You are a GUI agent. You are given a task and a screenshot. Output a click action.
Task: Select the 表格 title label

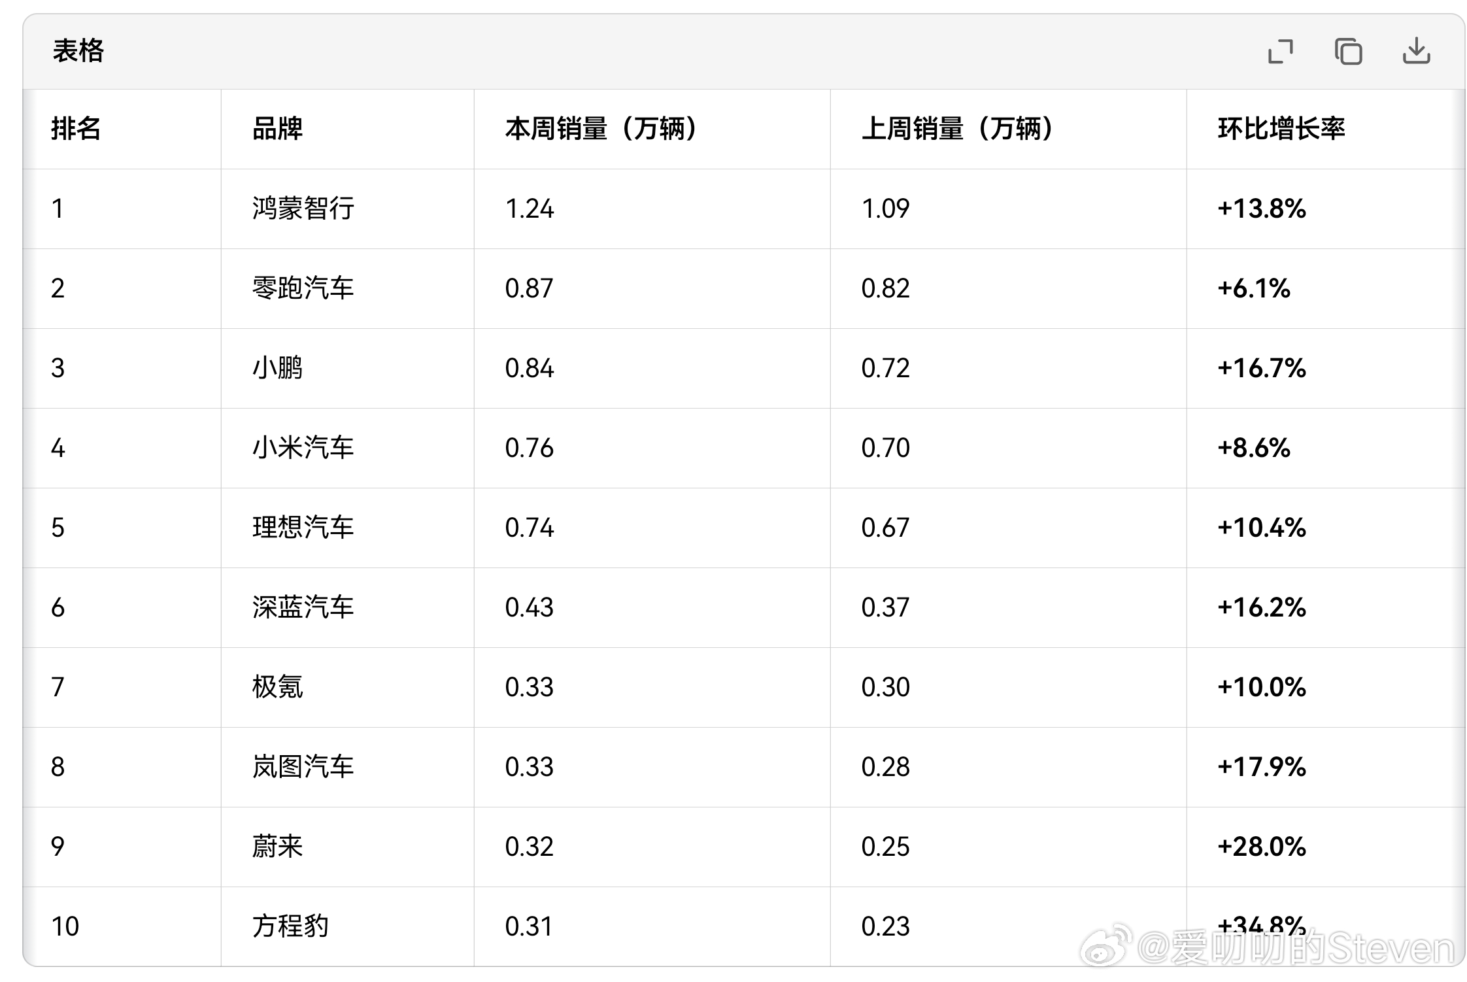tap(78, 51)
